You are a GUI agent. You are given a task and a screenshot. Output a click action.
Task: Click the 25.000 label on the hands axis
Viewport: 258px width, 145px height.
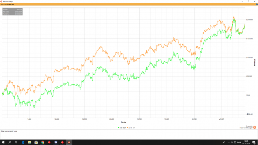[139, 119]
